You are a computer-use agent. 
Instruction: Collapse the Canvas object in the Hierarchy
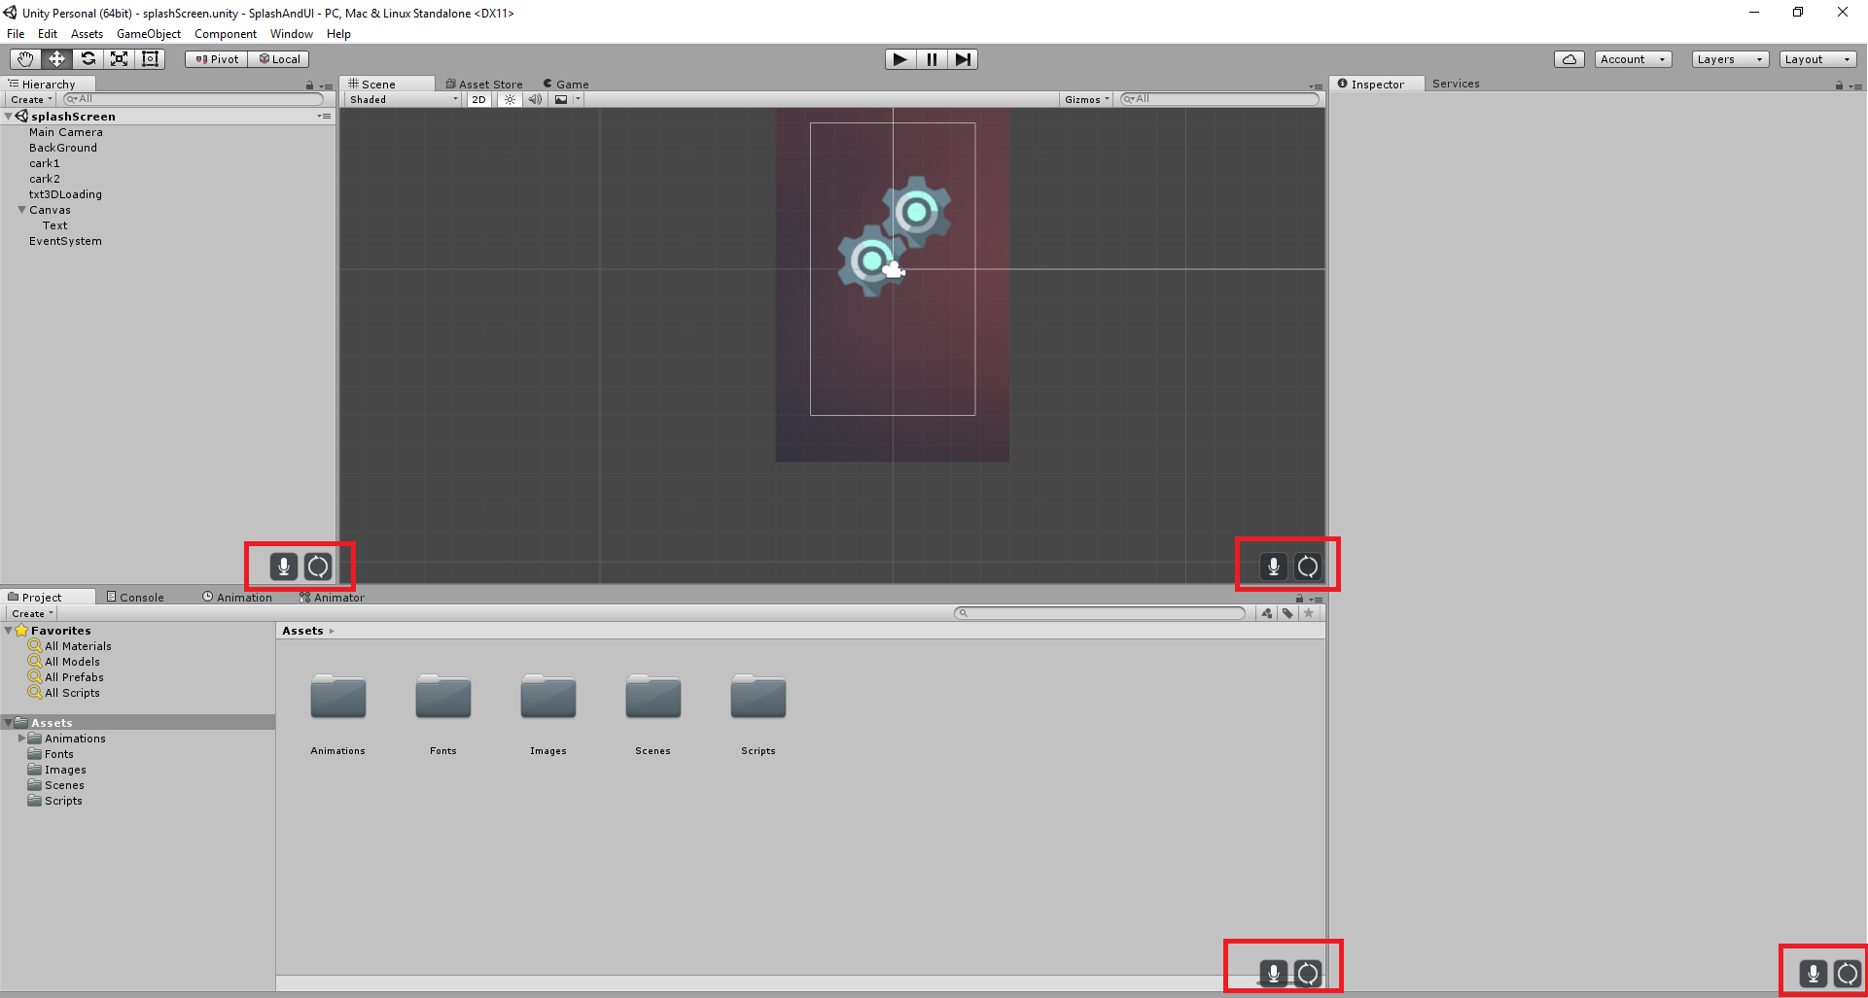[20, 210]
